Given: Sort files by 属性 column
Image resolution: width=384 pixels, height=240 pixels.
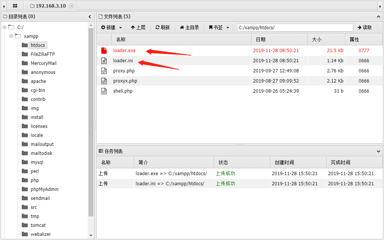Looking at the screenshot, I should click(x=364, y=39).
